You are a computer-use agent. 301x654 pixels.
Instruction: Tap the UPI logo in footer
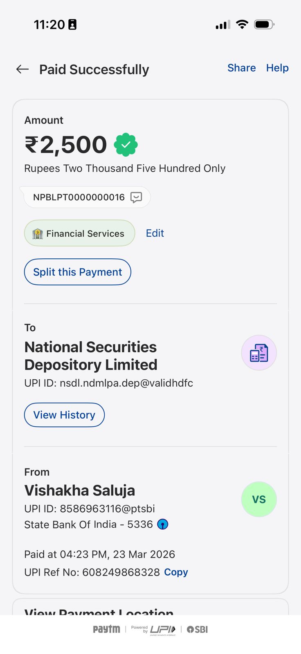pos(162,629)
